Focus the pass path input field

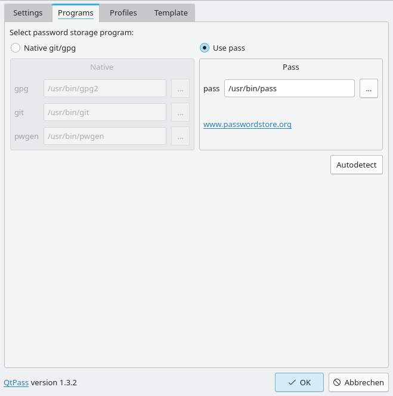289,88
